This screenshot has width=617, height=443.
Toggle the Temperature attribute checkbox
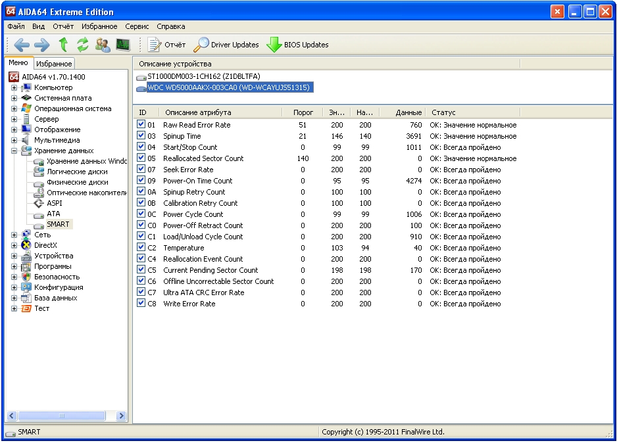click(x=141, y=247)
